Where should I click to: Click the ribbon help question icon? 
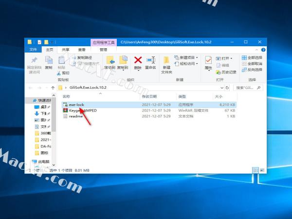(263, 50)
